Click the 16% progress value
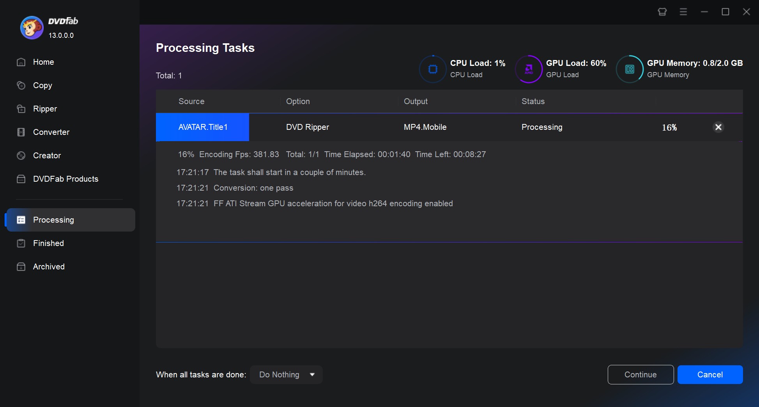 669,127
